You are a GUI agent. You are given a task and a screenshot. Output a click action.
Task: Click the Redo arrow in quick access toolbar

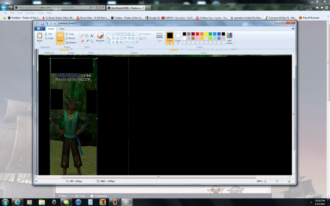tap(51, 23)
